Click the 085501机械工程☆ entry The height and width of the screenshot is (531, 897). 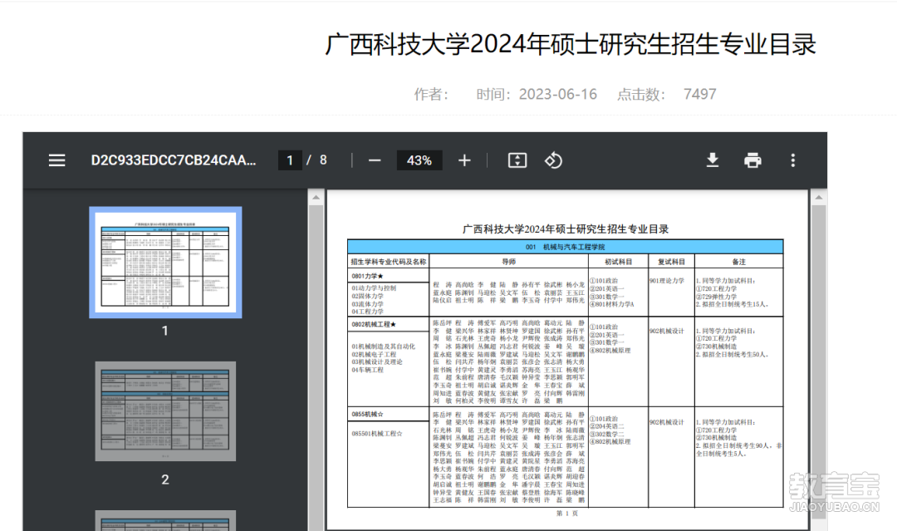coord(376,434)
